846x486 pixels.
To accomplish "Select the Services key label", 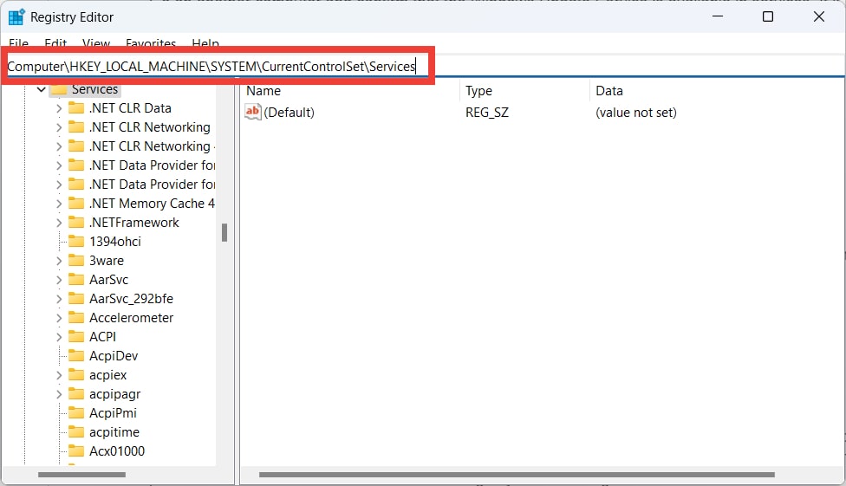I will coord(95,89).
